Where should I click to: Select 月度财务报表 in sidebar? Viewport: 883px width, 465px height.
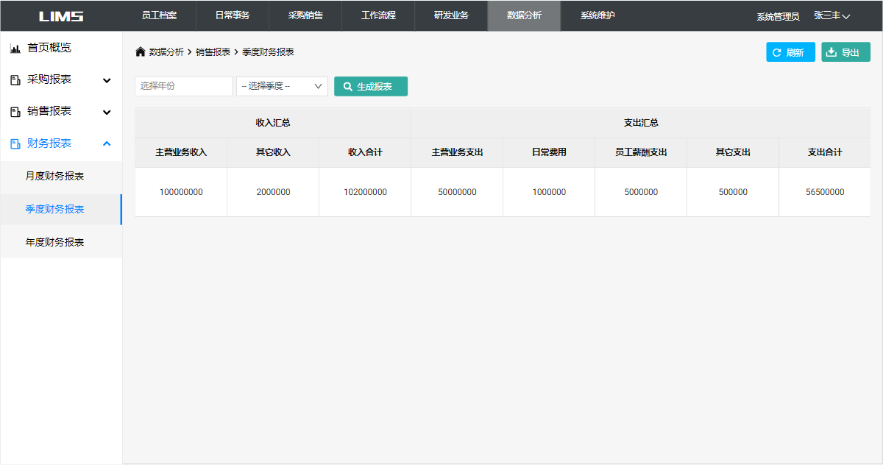click(x=55, y=177)
